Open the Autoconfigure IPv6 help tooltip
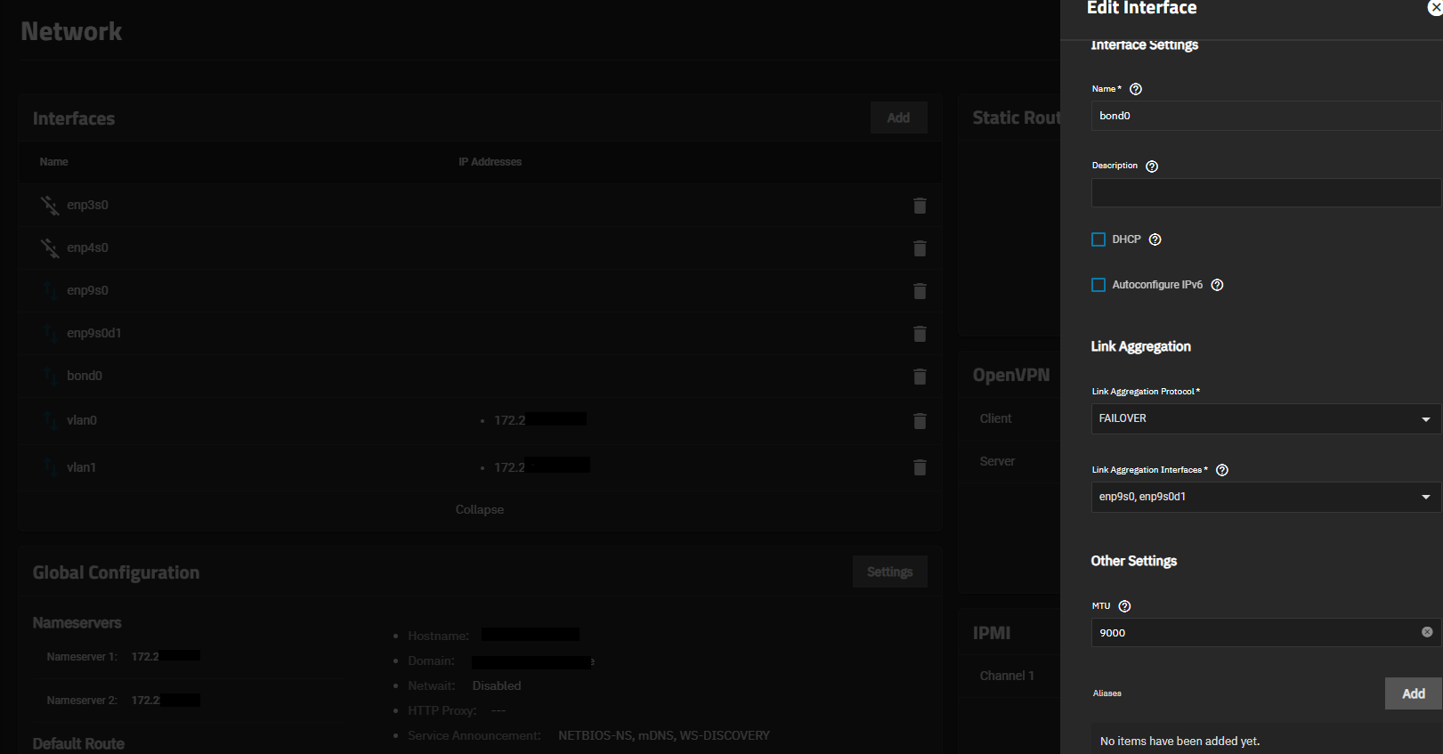Viewport: 1443px width, 754px height. tap(1217, 285)
